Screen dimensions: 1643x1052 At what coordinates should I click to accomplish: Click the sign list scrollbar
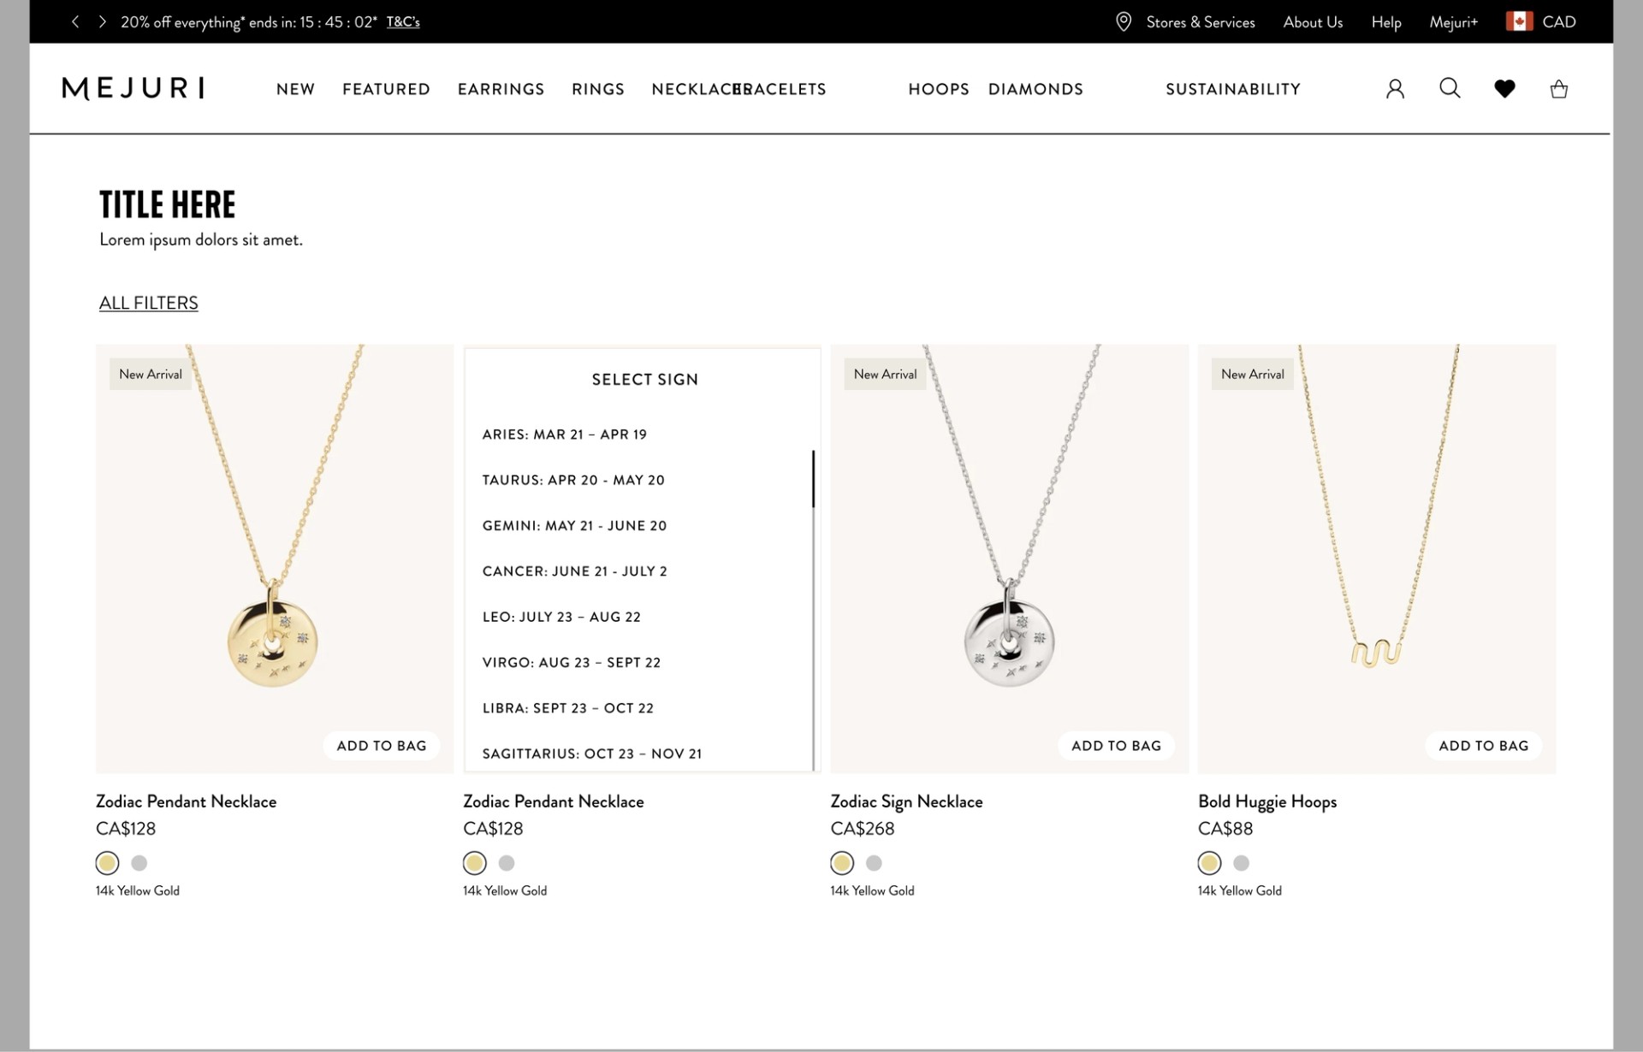813,479
